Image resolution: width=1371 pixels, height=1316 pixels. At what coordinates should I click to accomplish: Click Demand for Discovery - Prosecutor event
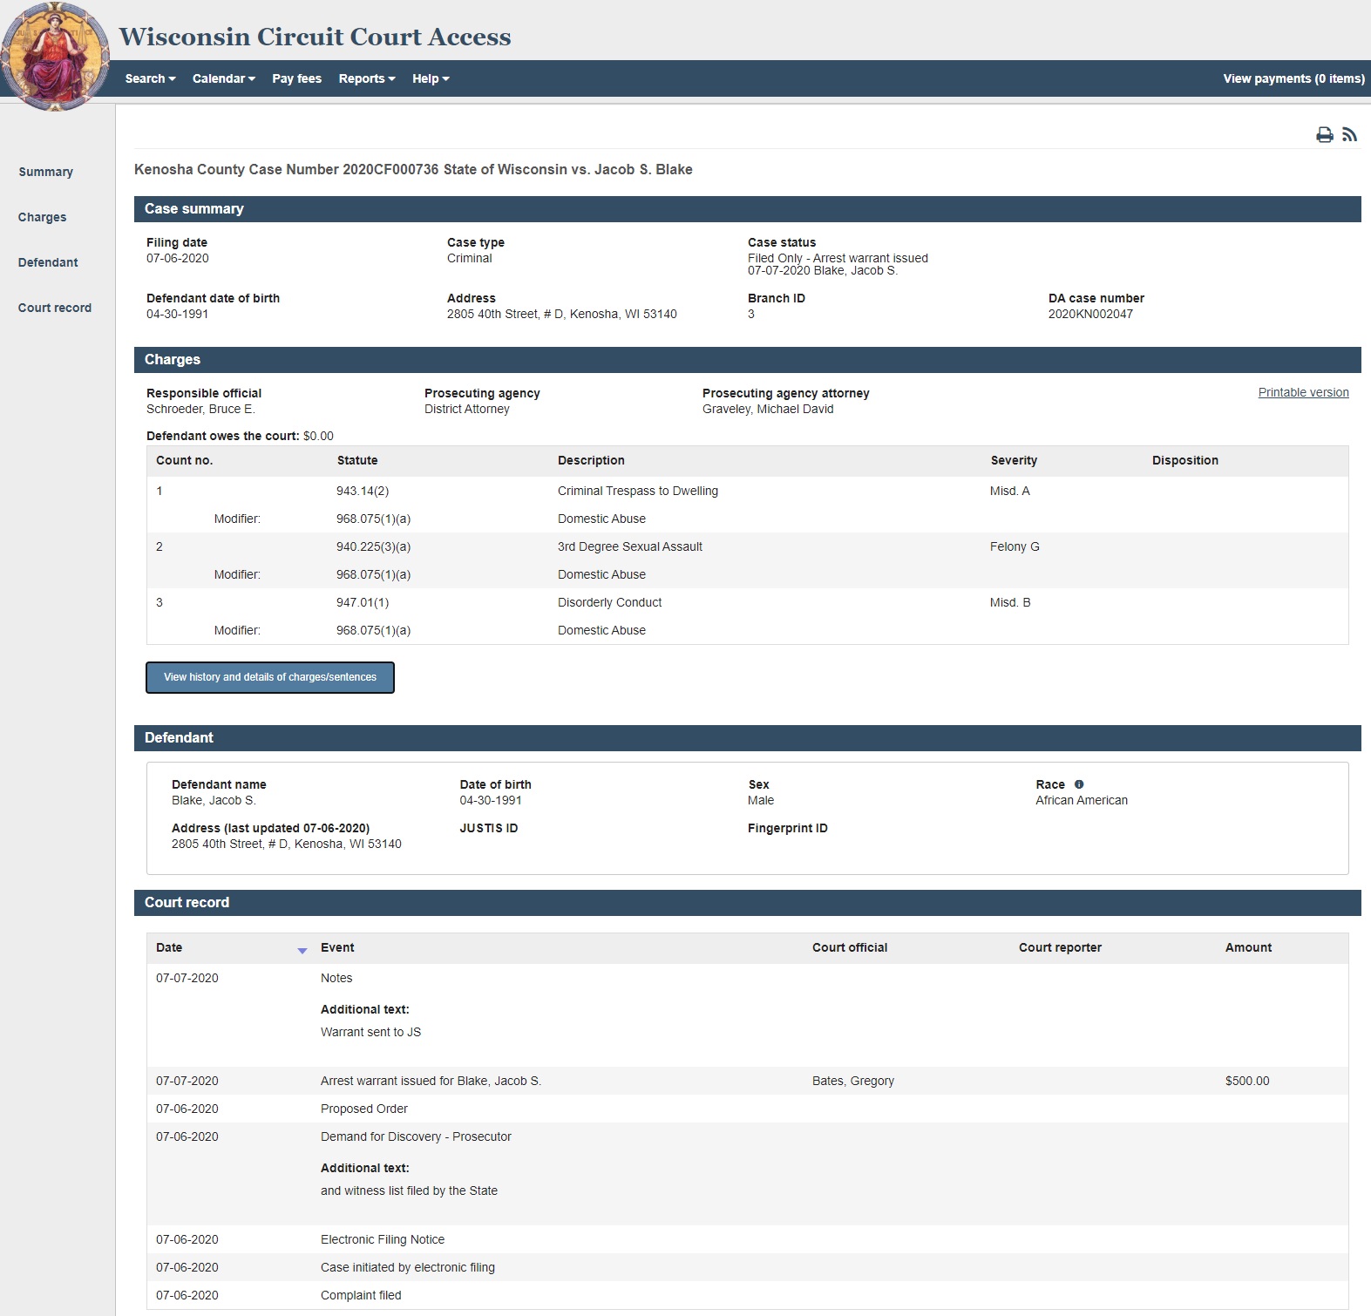coord(416,1136)
